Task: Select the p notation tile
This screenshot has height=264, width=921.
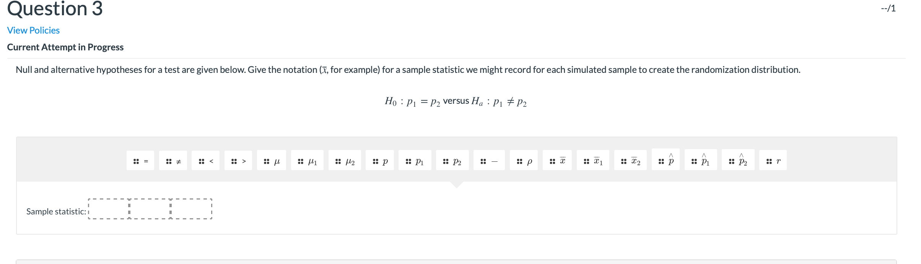Action: [x=381, y=161]
